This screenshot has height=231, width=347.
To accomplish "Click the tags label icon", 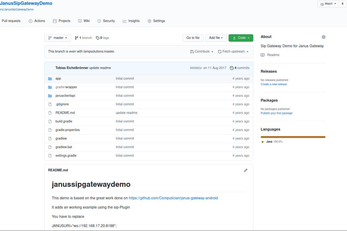I will (x=98, y=38).
